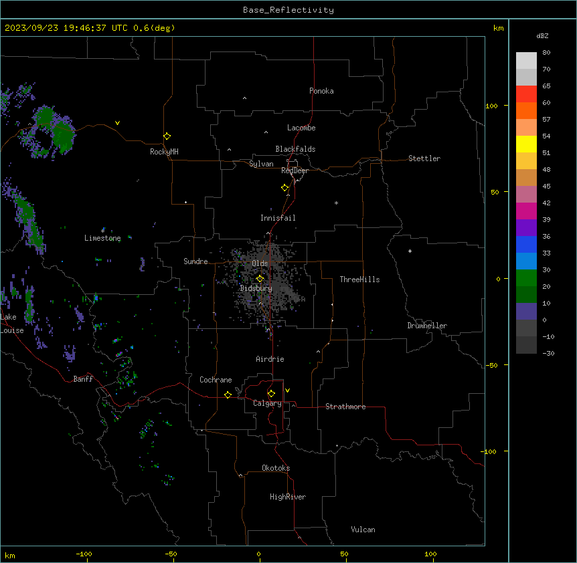Viewport: 577px width, 563px height.
Task: Click the Okotoks label
Action: tap(276, 468)
